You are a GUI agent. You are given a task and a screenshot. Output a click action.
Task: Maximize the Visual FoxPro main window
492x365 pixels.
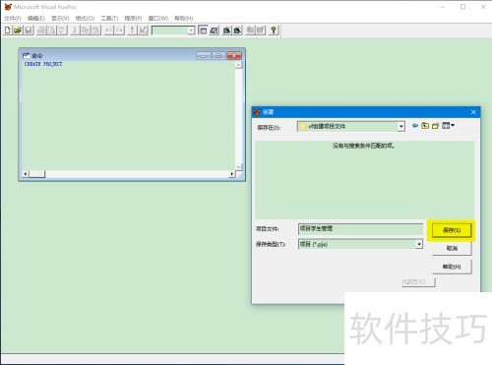(462, 7)
